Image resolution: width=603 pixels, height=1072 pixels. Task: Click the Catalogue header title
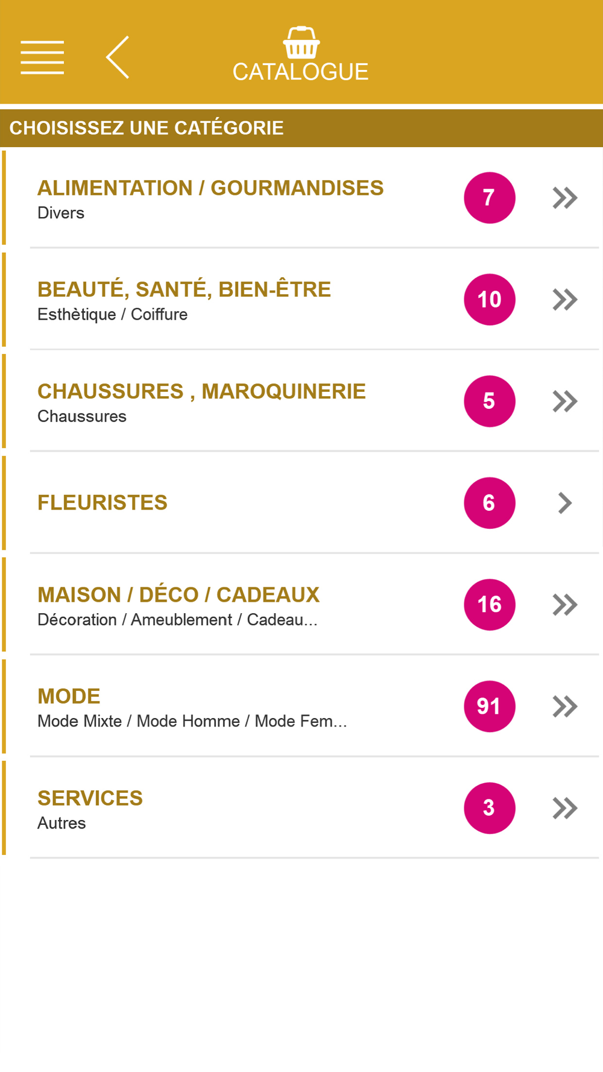pyautogui.click(x=300, y=72)
